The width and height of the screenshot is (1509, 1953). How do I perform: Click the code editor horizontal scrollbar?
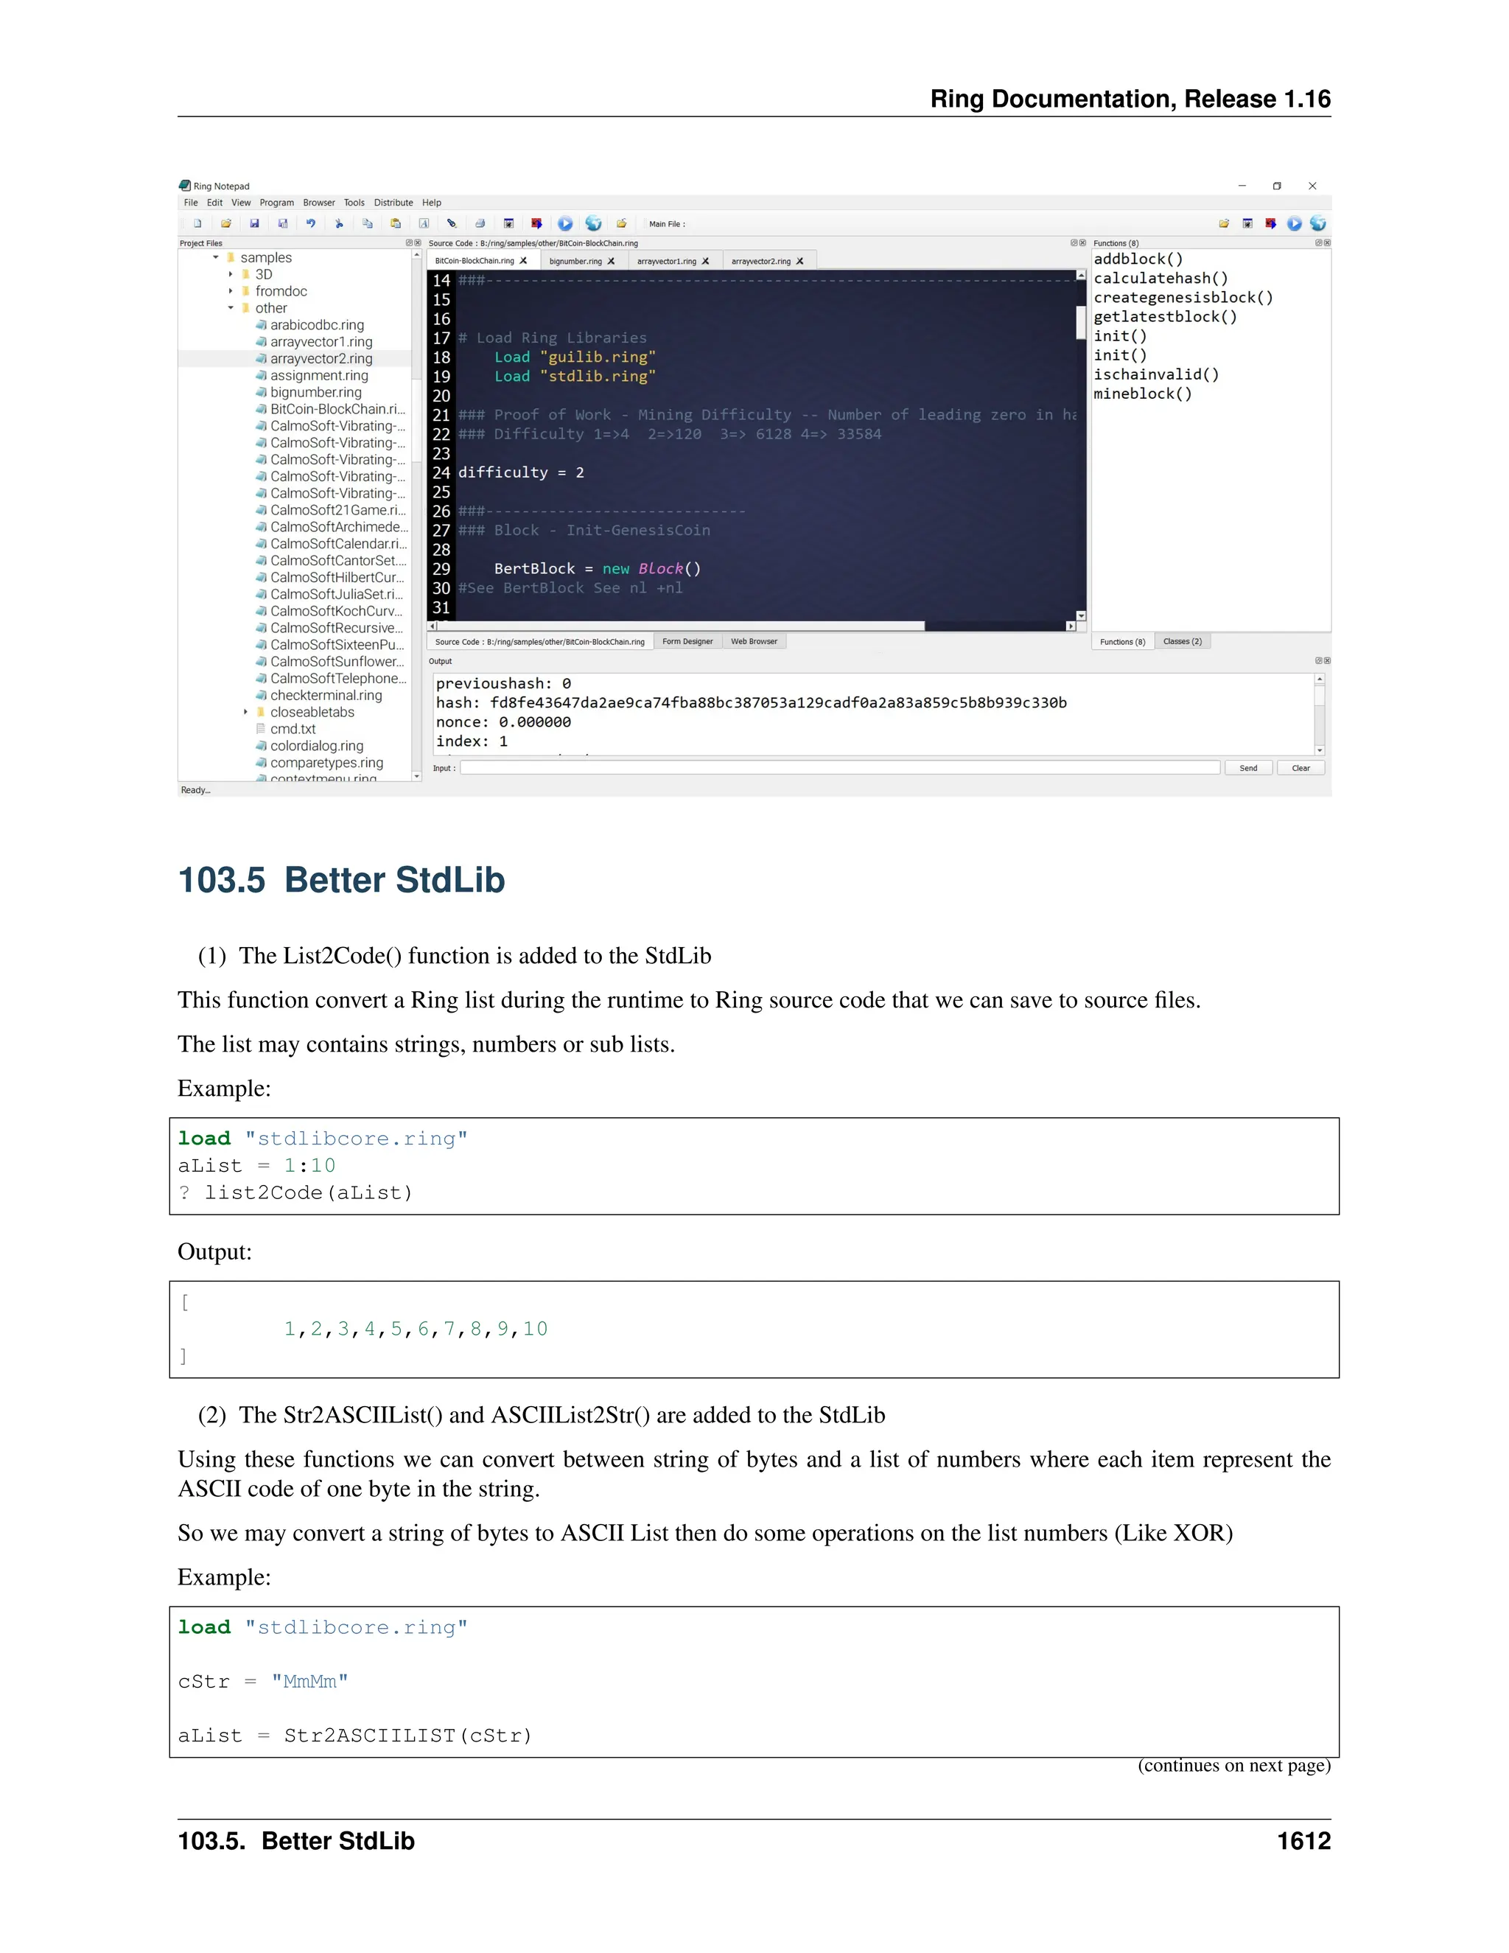point(679,627)
